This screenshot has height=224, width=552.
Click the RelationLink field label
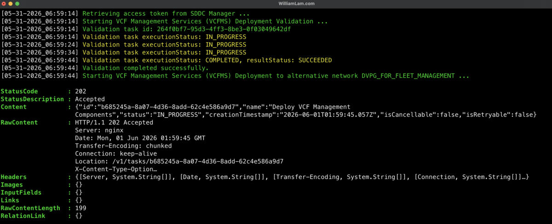point(23,216)
